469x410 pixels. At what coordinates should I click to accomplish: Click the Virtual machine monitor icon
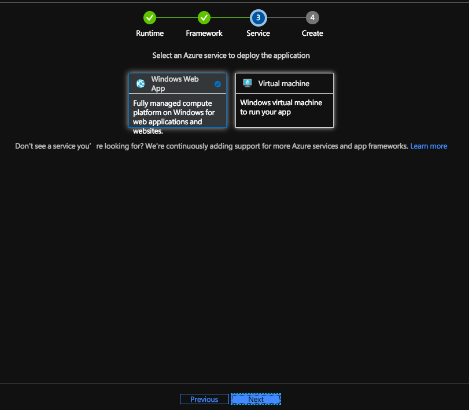(248, 83)
